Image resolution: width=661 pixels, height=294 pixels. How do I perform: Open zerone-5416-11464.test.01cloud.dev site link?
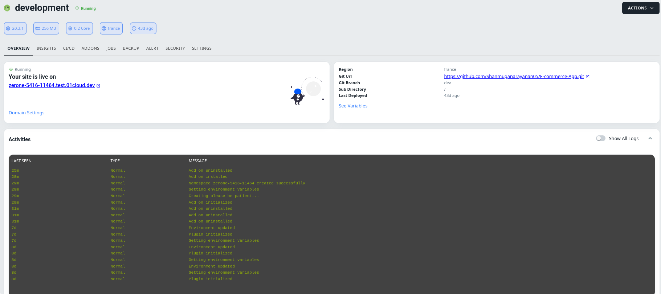(52, 85)
